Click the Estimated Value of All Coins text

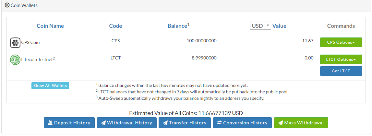coord(186,113)
